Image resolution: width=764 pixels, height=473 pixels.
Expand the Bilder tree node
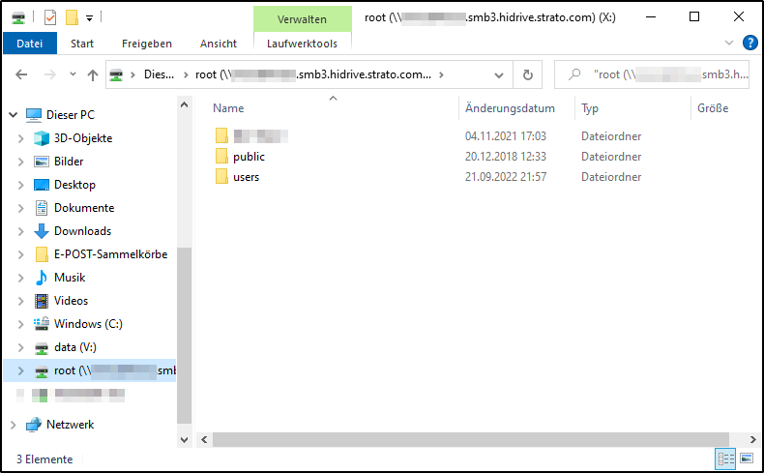[20, 162]
